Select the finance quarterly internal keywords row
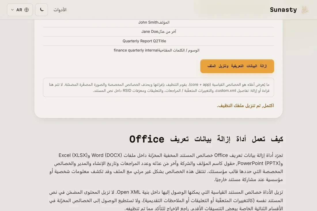 158,50
